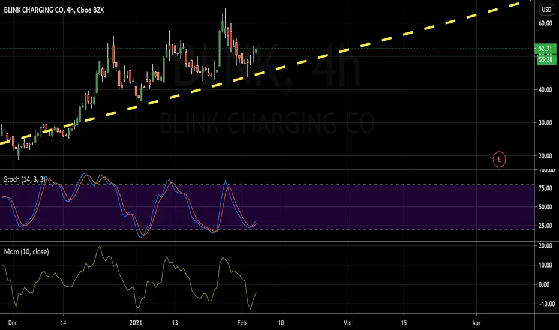Click the 30.00 price axis label
559x330 pixels.
545,123
